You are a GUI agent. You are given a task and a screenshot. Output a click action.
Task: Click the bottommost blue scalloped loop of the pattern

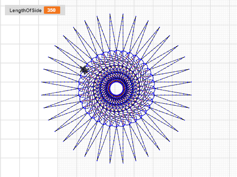117,124
